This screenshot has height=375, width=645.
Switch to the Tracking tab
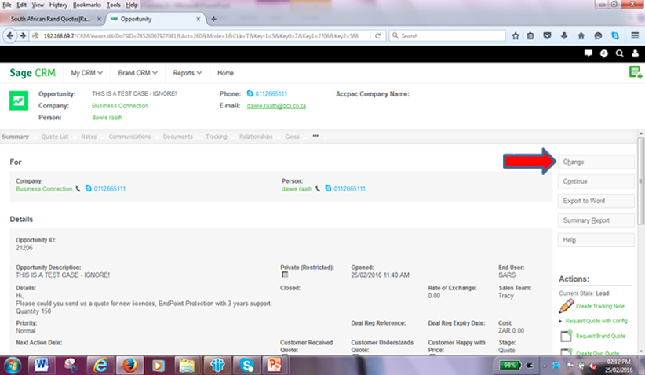click(217, 137)
